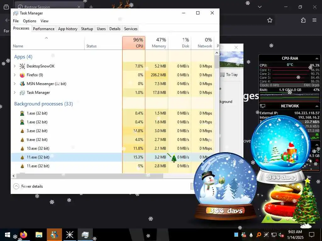Click the Status column header
The width and height of the screenshot is (322, 241).
point(103,43)
